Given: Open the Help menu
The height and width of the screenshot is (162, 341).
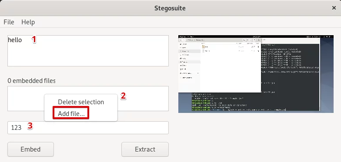Looking at the screenshot, I should point(28,22).
